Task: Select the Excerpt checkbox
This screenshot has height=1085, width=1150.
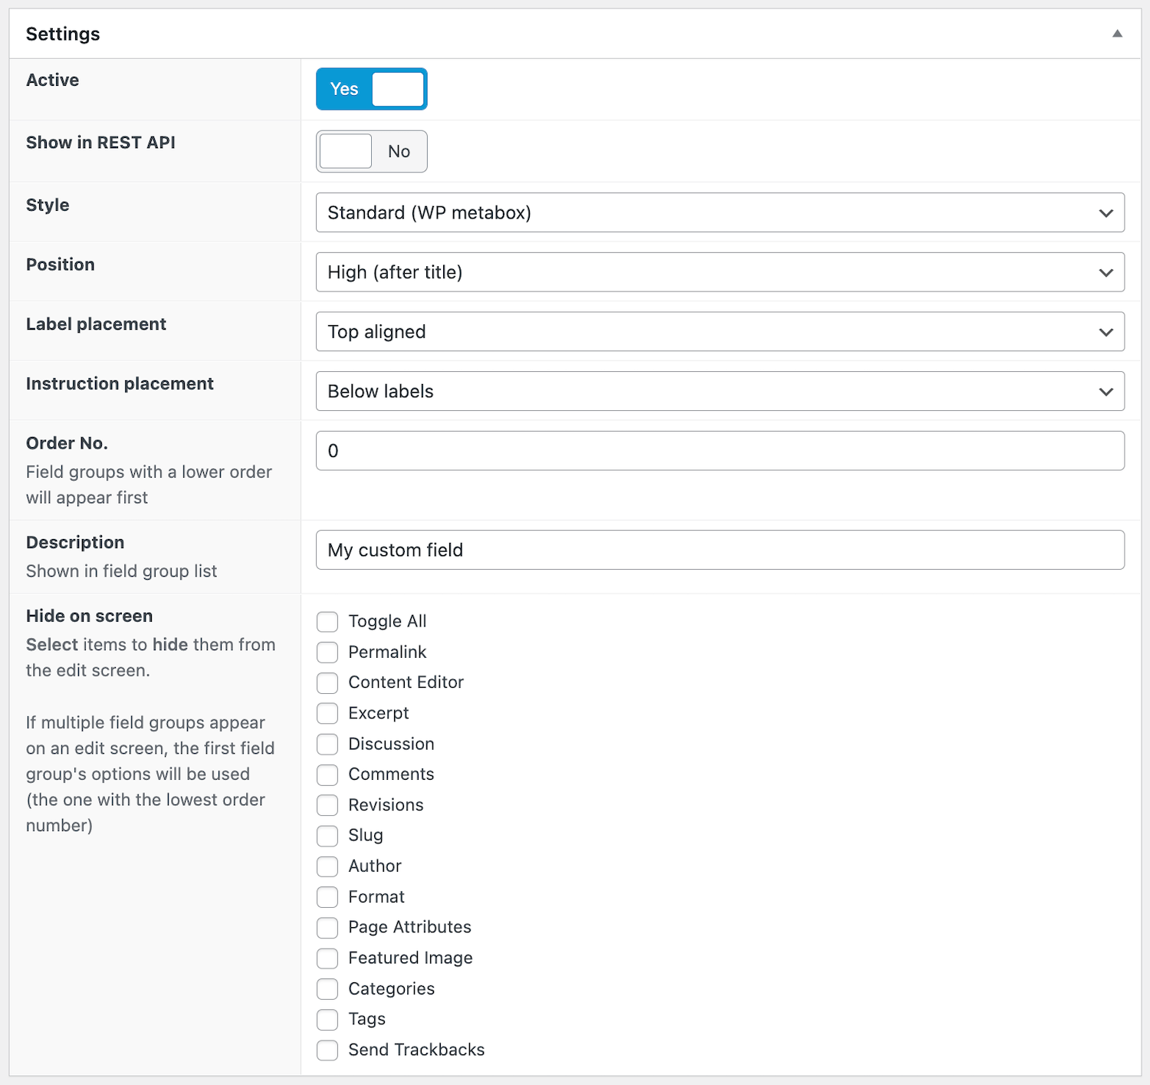Action: click(327, 713)
